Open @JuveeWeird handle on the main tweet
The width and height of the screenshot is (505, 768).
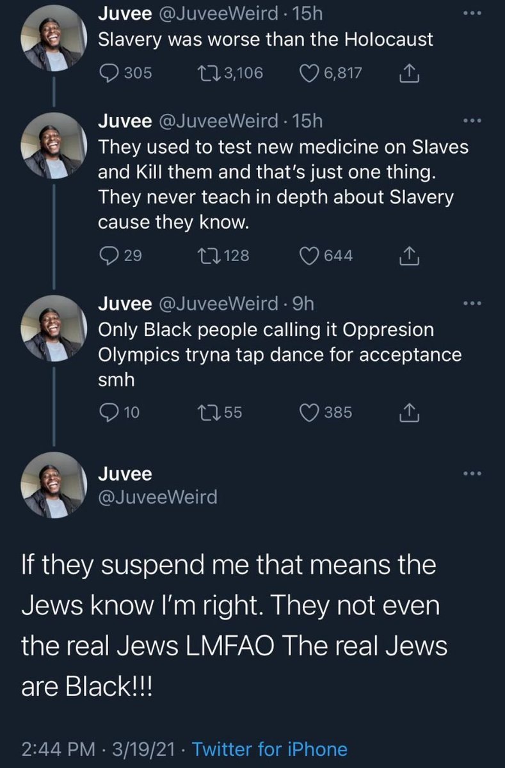(x=157, y=496)
